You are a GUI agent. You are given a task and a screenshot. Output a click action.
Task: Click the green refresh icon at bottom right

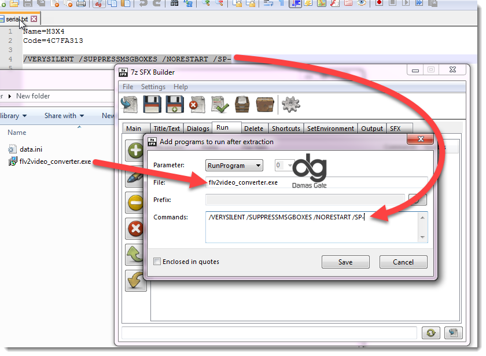[x=431, y=333]
